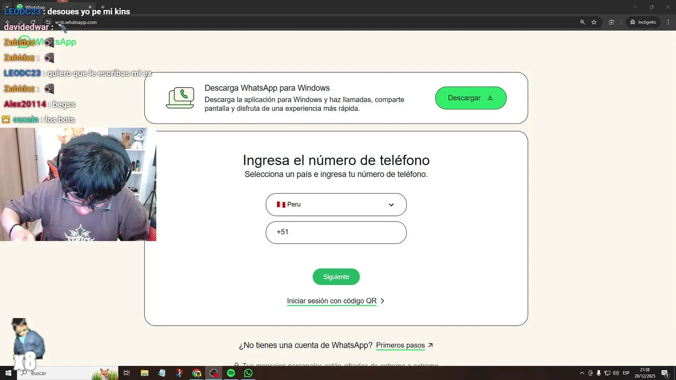Image resolution: width=676 pixels, height=380 pixels.
Task: Open File Explorer from taskbar
Action: [x=144, y=373]
